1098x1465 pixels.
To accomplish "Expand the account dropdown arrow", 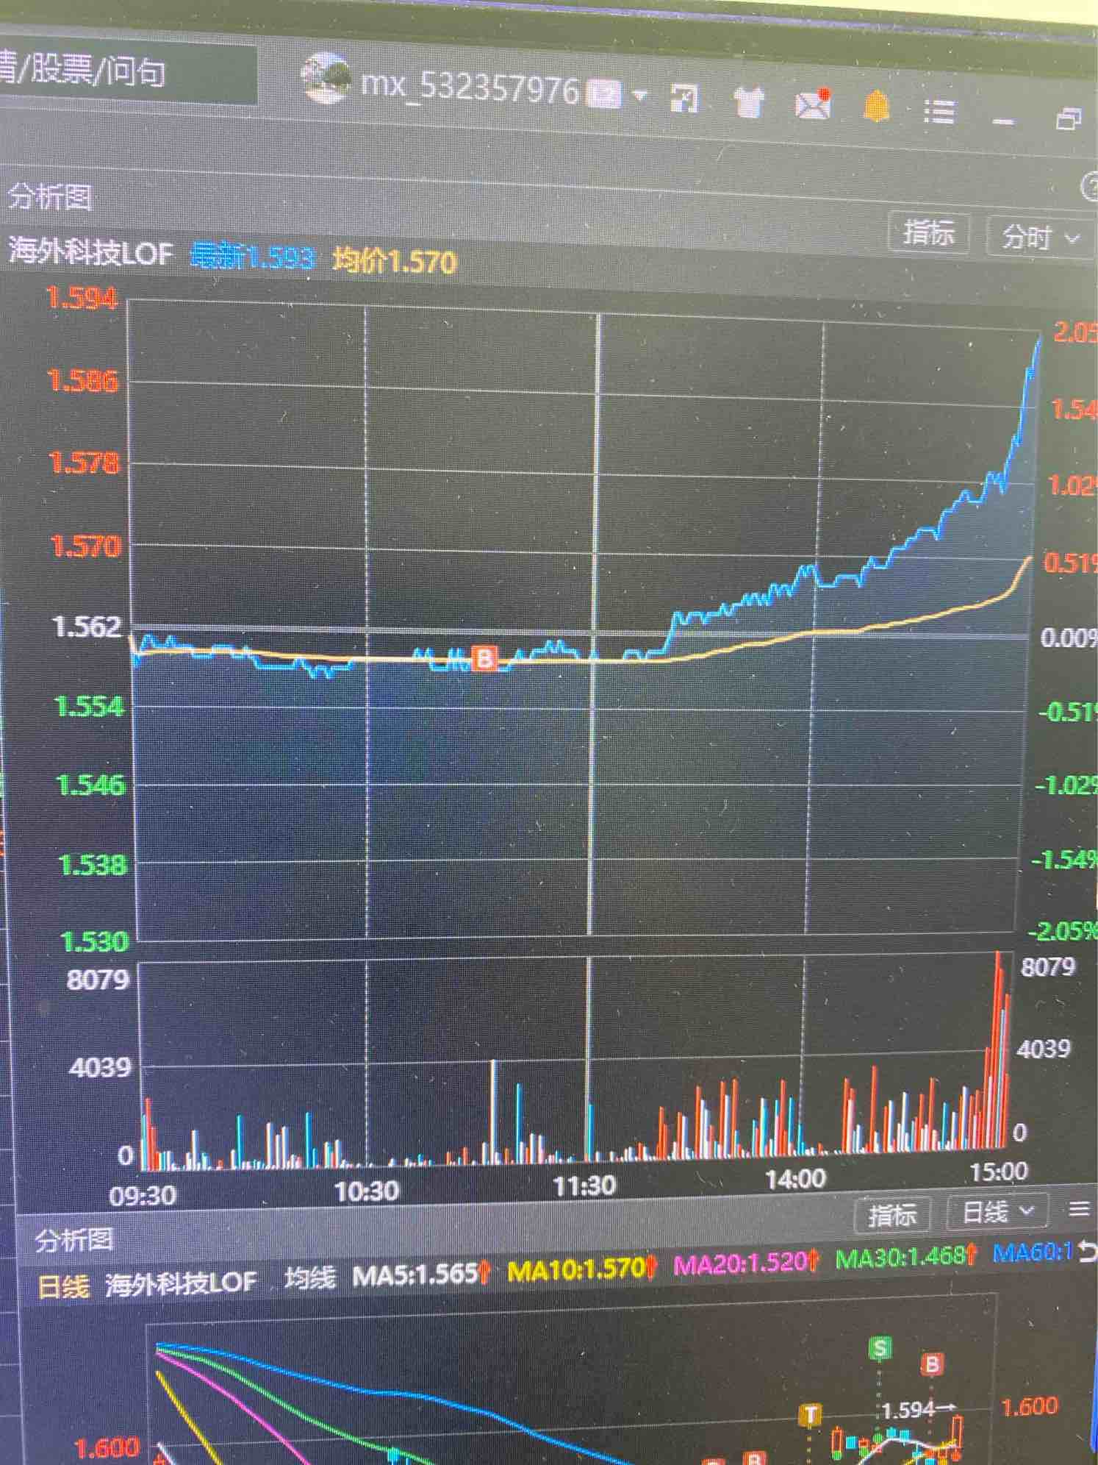I will (639, 94).
